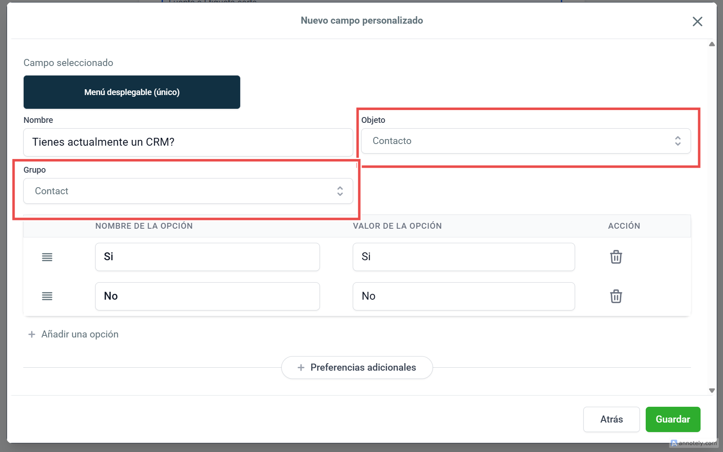Screen dimensions: 723x452
Task: Open the Grupo dropdown
Action: pos(188,191)
